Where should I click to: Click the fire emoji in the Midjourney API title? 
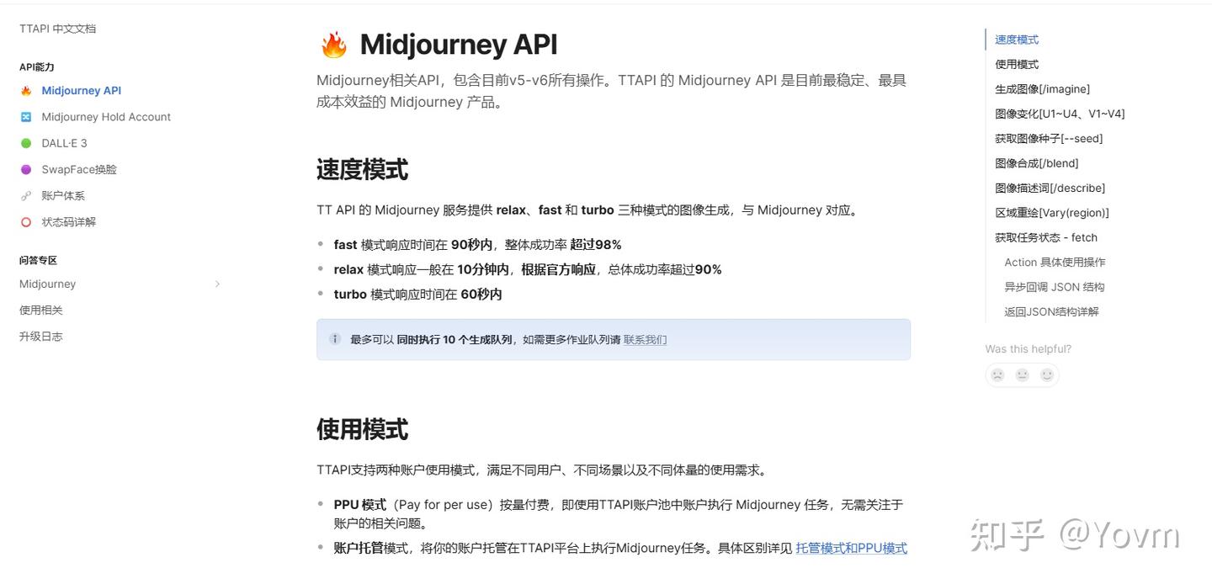pyautogui.click(x=332, y=43)
